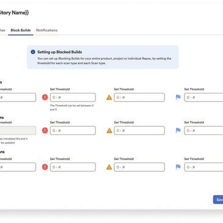Focus critical threshold field in third scan section
The image size is (223, 223).
coord(73,167)
